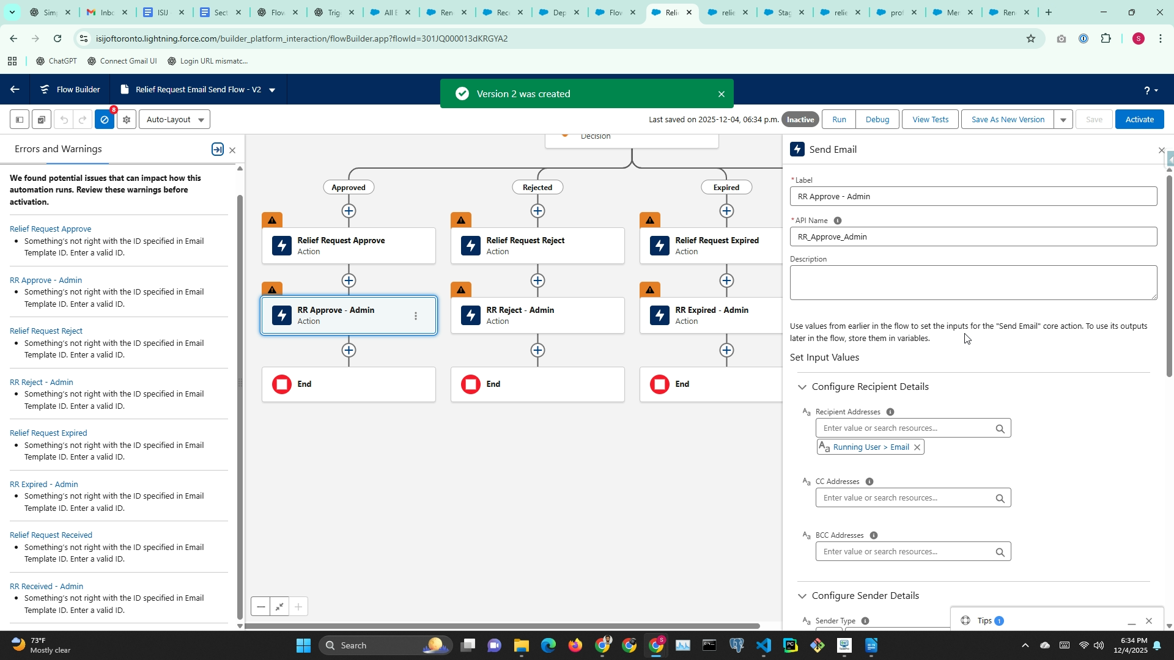
Task: Open RR Approve - Admin action menu
Action: [x=416, y=316]
